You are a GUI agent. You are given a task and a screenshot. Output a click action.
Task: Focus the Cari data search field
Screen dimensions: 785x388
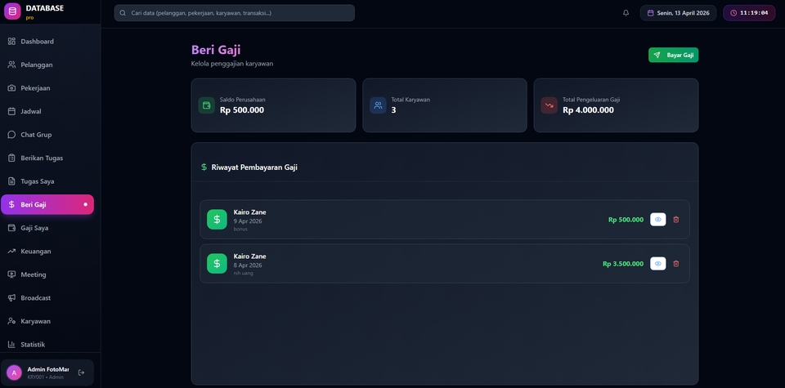235,13
